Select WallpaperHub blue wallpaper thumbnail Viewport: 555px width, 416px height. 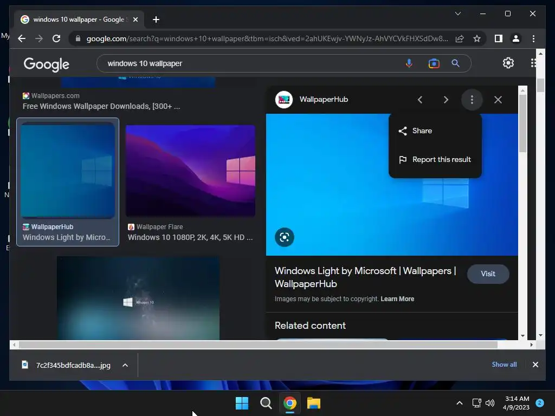68,170
